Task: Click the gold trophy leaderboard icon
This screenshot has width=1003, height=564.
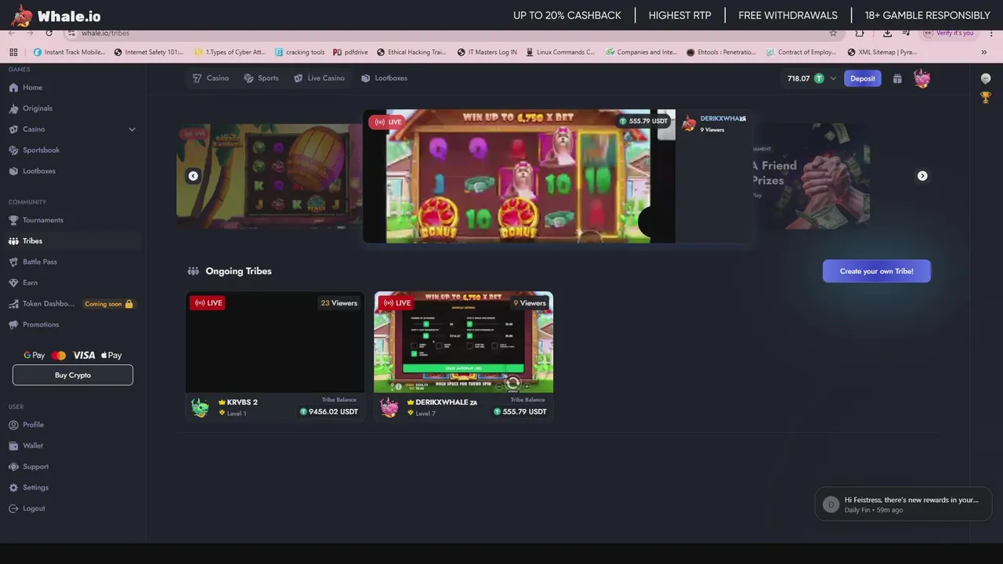Action: point(986,98)
